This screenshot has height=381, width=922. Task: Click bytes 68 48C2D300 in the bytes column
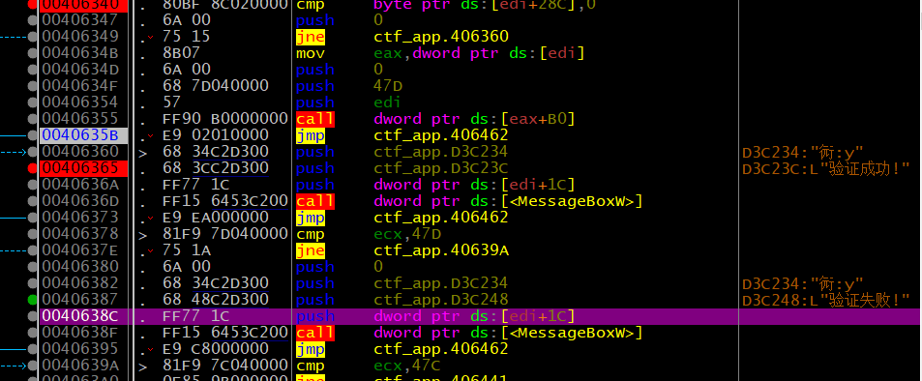[x=216, y=300]
